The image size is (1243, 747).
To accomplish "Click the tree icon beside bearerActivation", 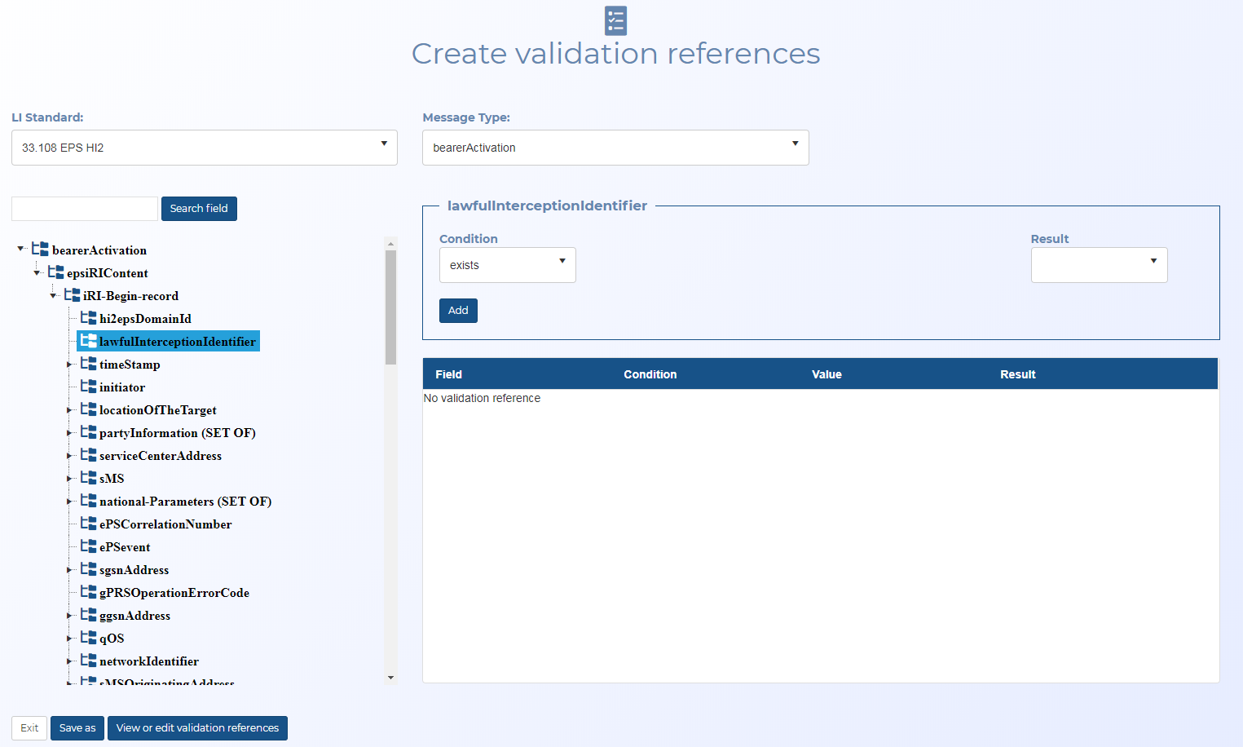I will 40,250.
